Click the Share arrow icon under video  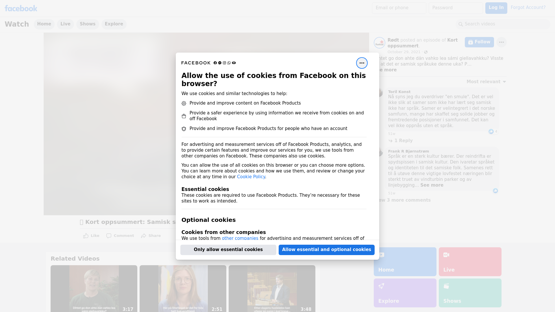tap(144, 236)
